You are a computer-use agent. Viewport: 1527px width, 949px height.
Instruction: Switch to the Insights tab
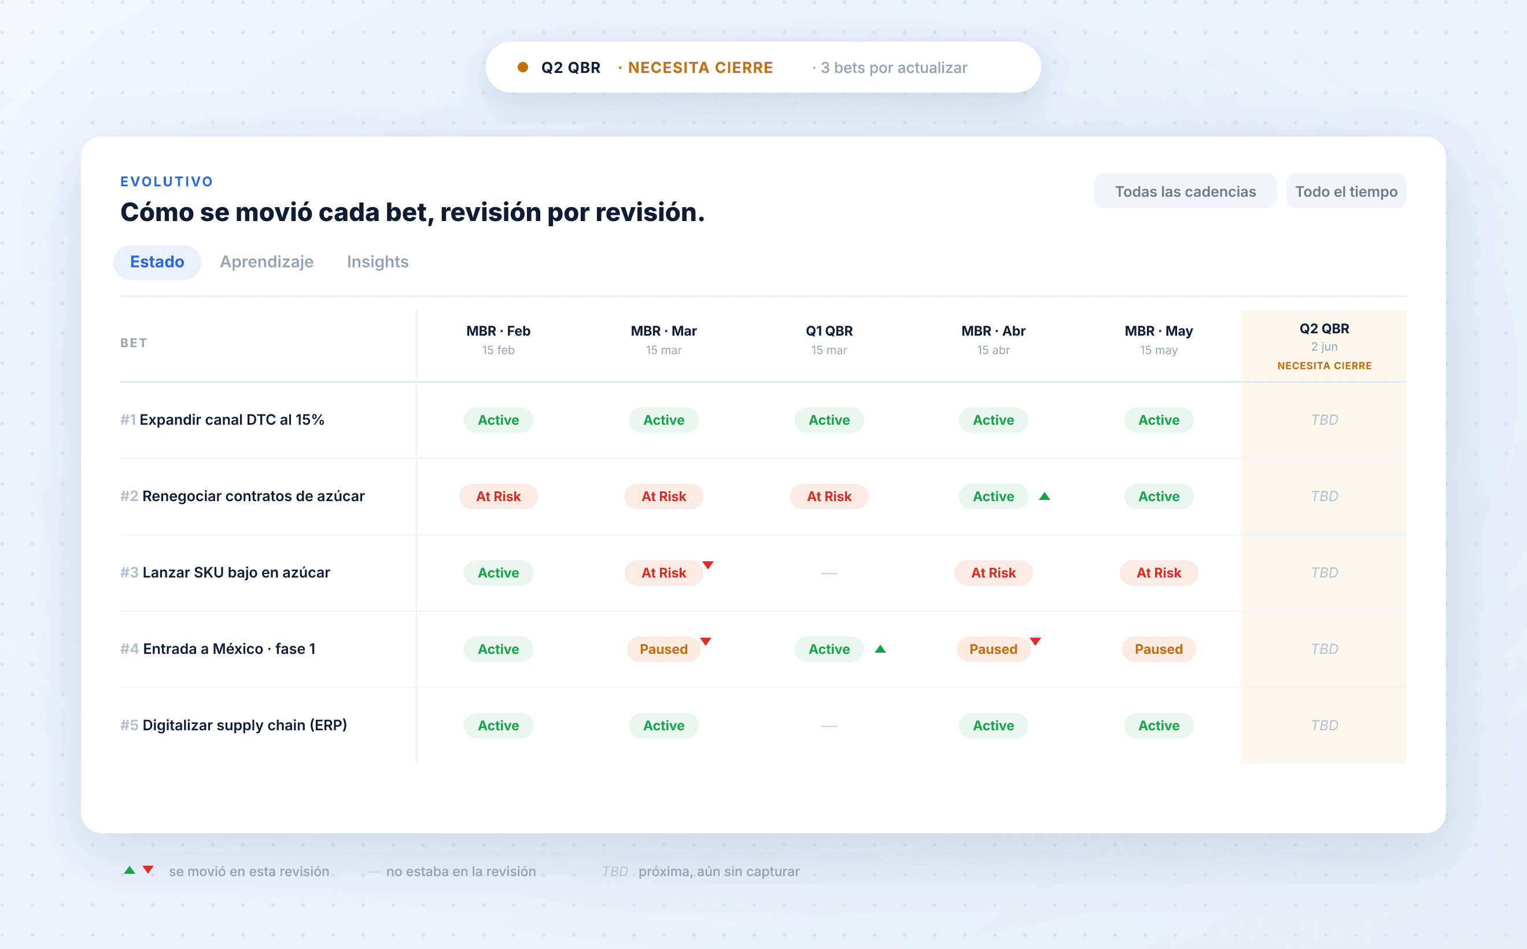(x=378, y=262)
